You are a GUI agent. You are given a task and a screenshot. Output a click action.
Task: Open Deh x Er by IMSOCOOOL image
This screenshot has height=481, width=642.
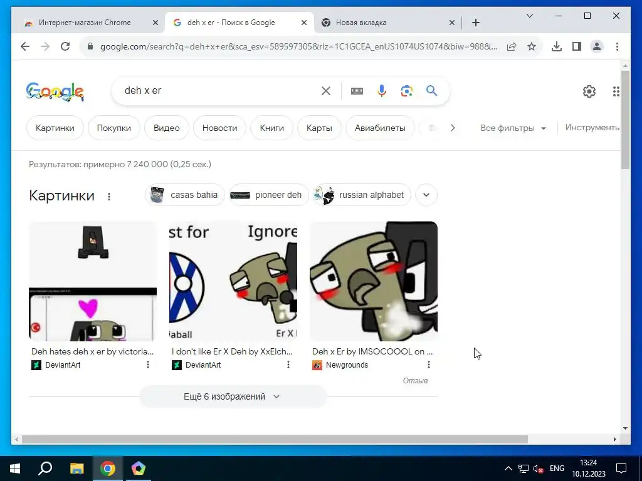374,281
